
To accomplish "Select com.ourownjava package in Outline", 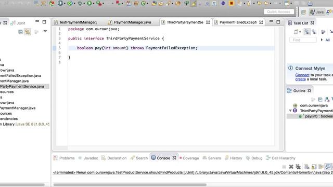I will [314, 105].
